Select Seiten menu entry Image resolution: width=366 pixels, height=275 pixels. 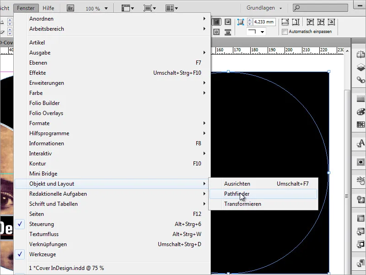point(112,214)
